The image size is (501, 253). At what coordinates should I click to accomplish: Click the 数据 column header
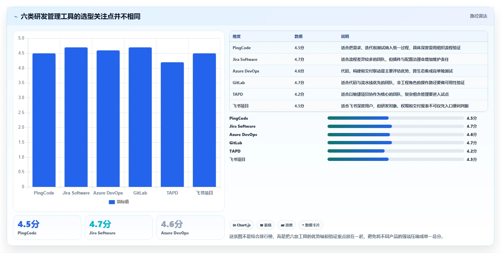(299, 37)
